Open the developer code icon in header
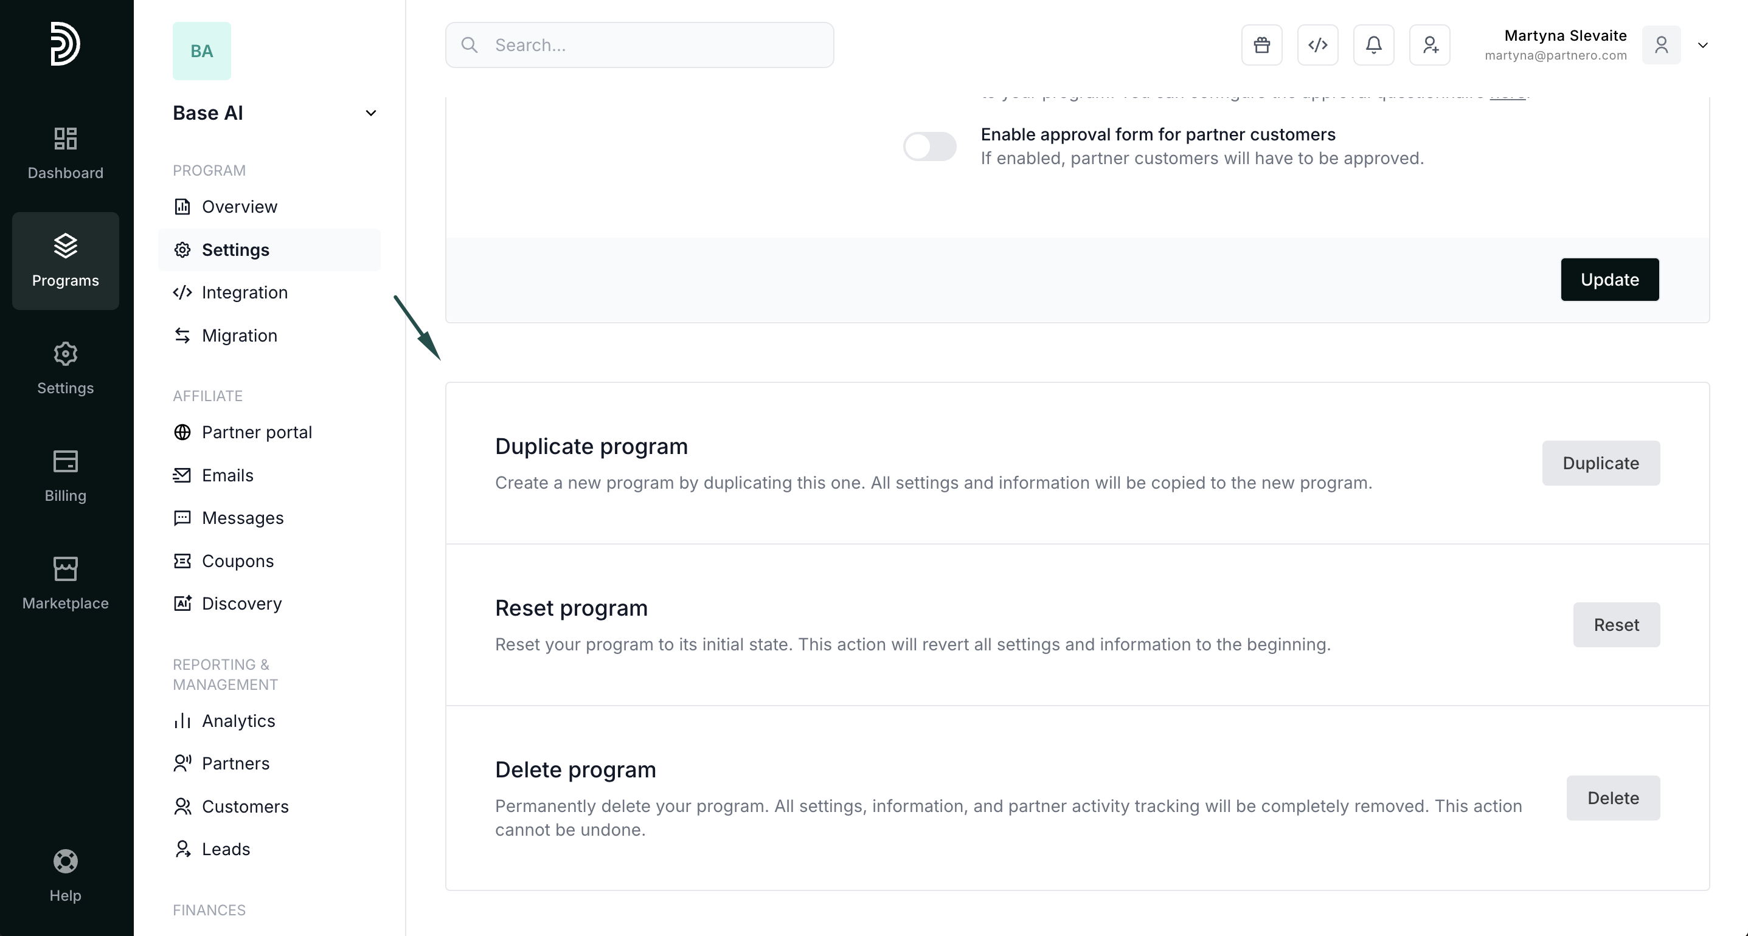The width and height of the screenshot is (1748, 936). click(1317, 45)
